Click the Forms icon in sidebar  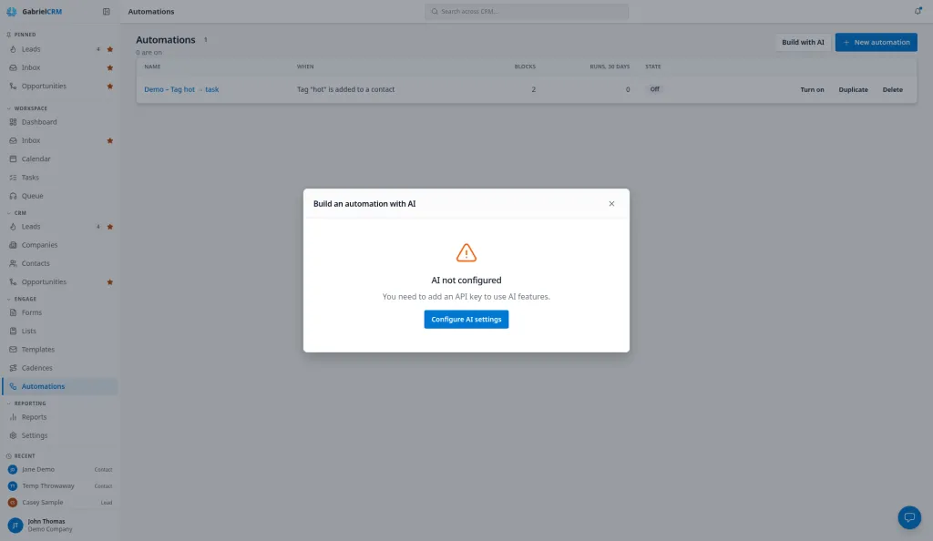[13, 312]
